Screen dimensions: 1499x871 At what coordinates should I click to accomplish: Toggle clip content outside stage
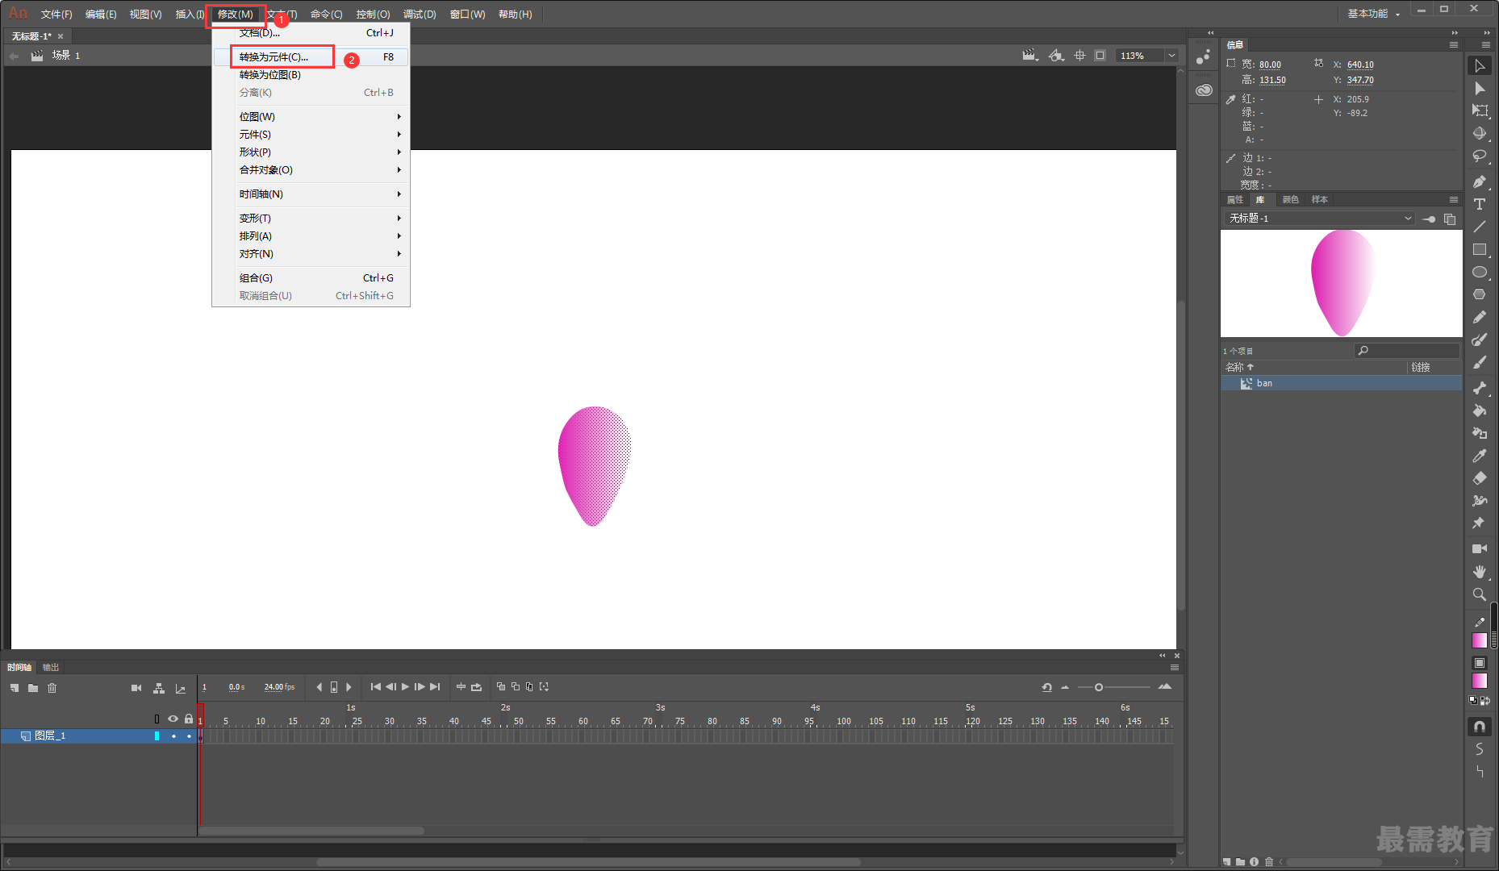pyautogui.click(x=1100, y=56)
